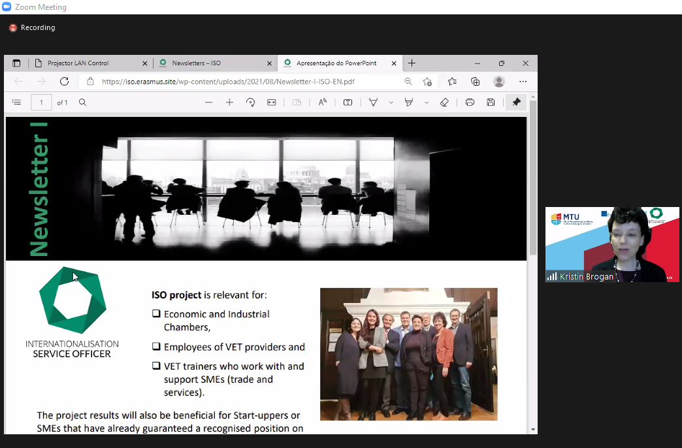Zoom in the PDF with plus button
Screen dimensions: 682x448
pyautogui.click(x=229, y=103)
